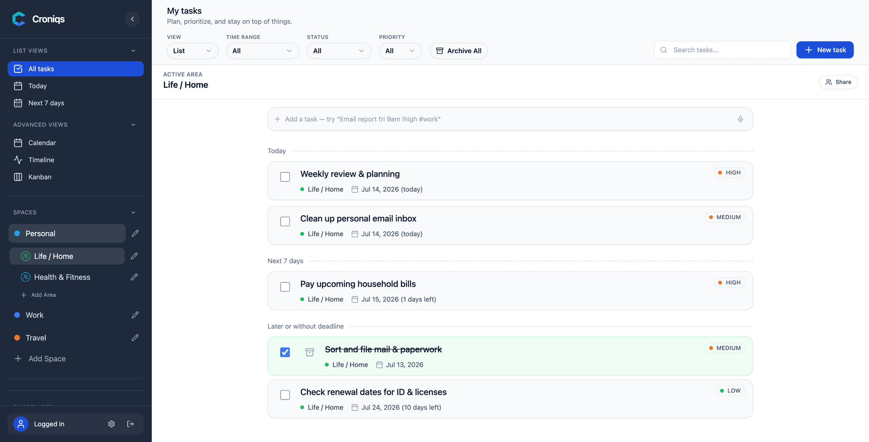Screen dimensions: 869x442
Task: Open the Pay upcoming household bills task title
Action: (x=358, y=284)
